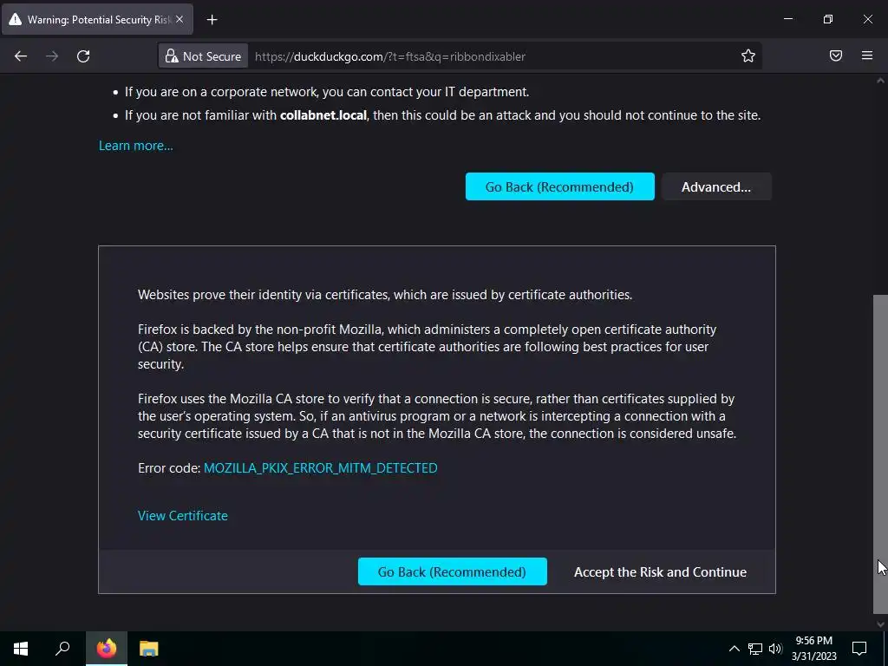Toggle the Advanced… button
The height and width of the screenshot is (666, 888).
(x=715, y=187)
